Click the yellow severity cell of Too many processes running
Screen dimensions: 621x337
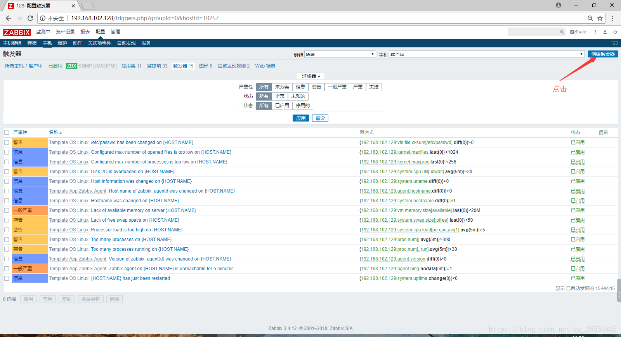tap(30, 249)
